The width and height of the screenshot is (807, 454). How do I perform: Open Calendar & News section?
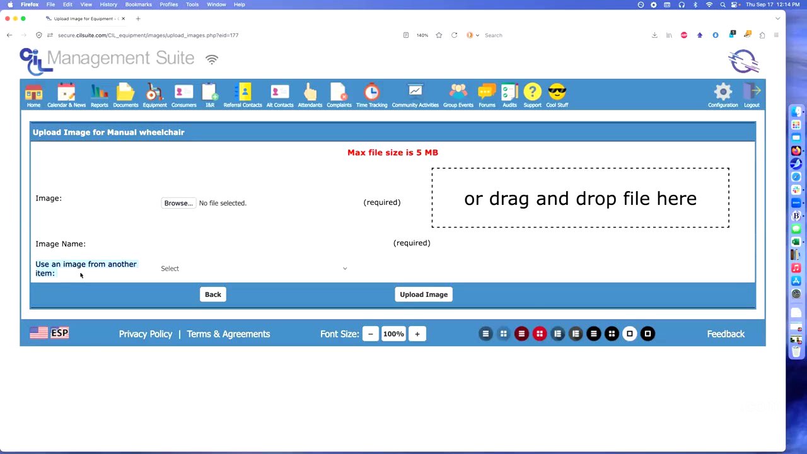[66, 96]
